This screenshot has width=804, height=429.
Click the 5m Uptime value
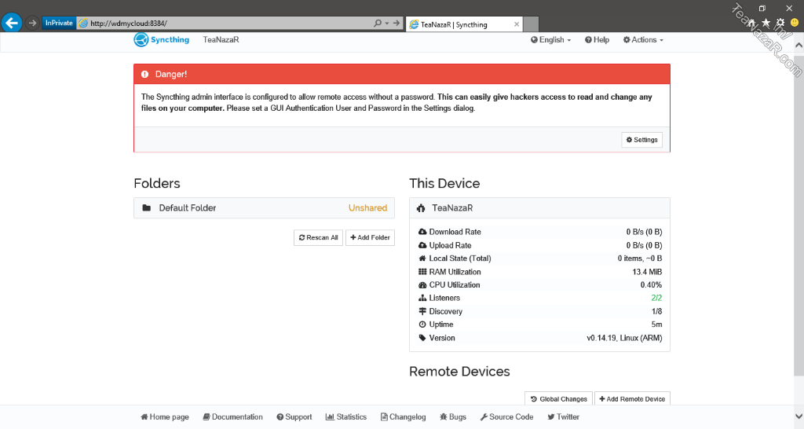pos(656,324)
